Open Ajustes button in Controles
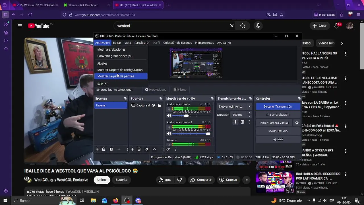 pyautogui.click(x=278, y=139)
